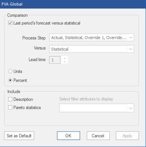Click the Cancel button
The image size is (146, 147).
coord(98,136)
